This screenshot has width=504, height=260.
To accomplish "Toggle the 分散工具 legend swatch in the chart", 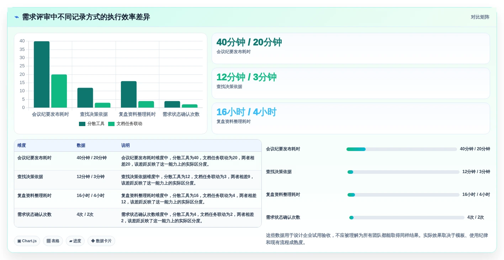I will point(82,124).
